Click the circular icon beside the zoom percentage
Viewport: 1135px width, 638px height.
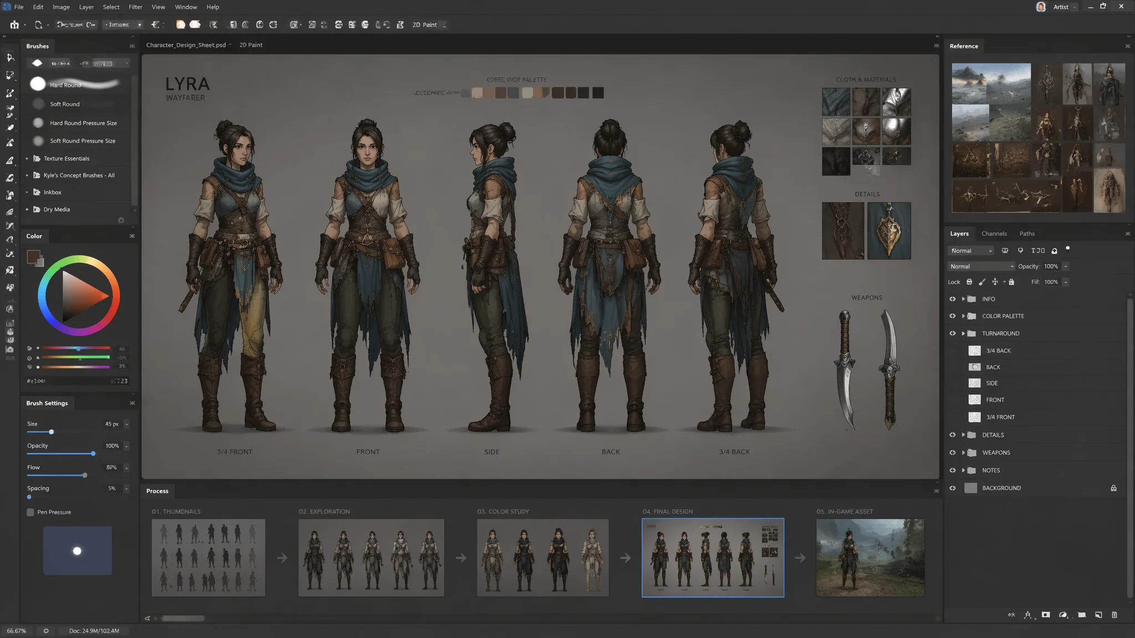46,631
